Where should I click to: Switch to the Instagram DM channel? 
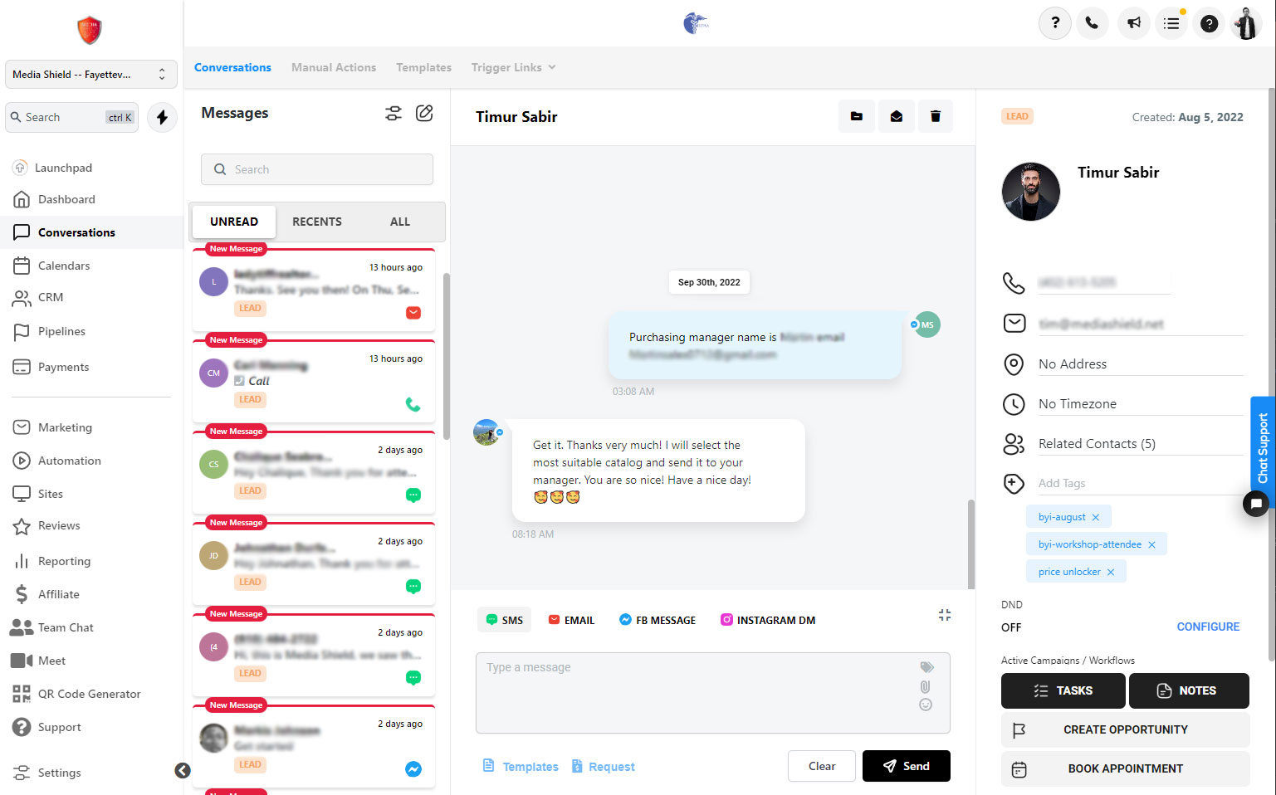[767, 619]
